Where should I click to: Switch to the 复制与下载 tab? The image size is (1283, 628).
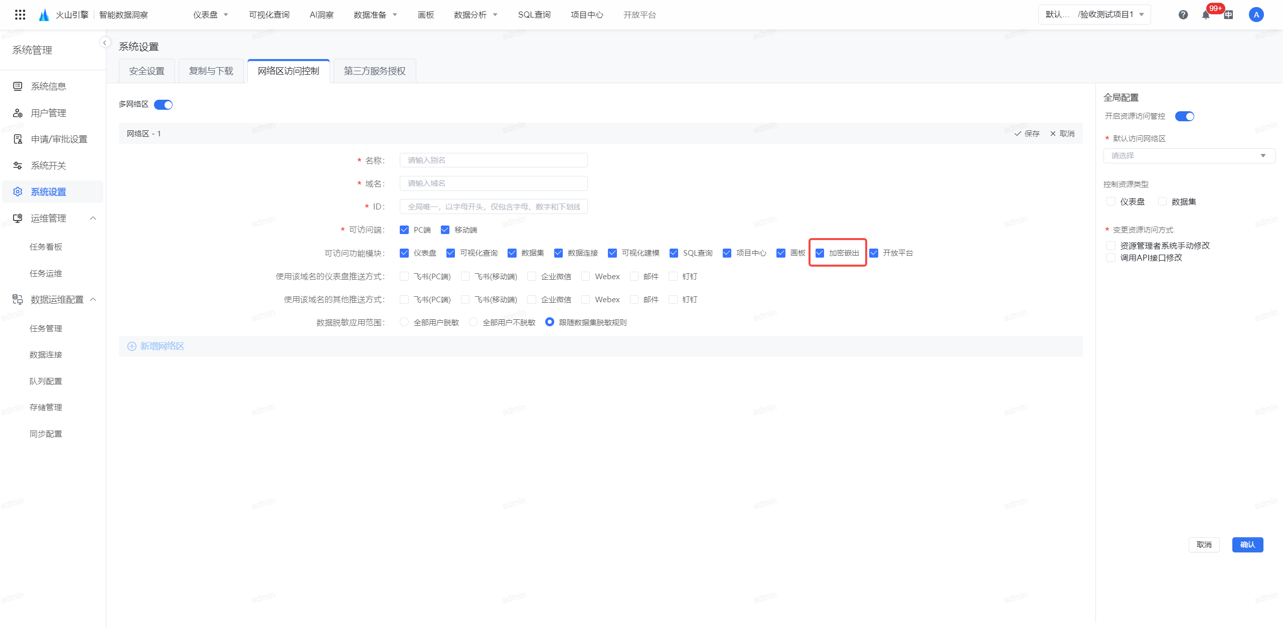(211, 71)
